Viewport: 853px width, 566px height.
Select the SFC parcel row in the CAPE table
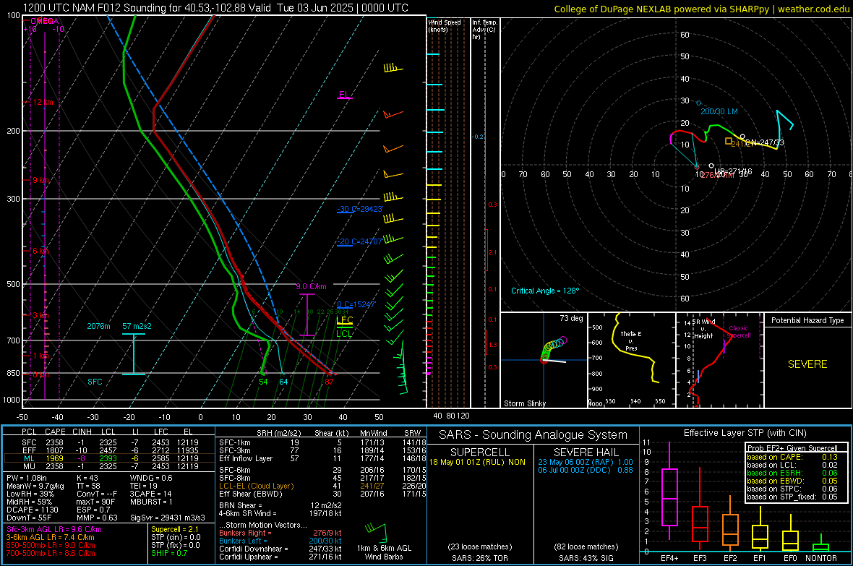110,442
